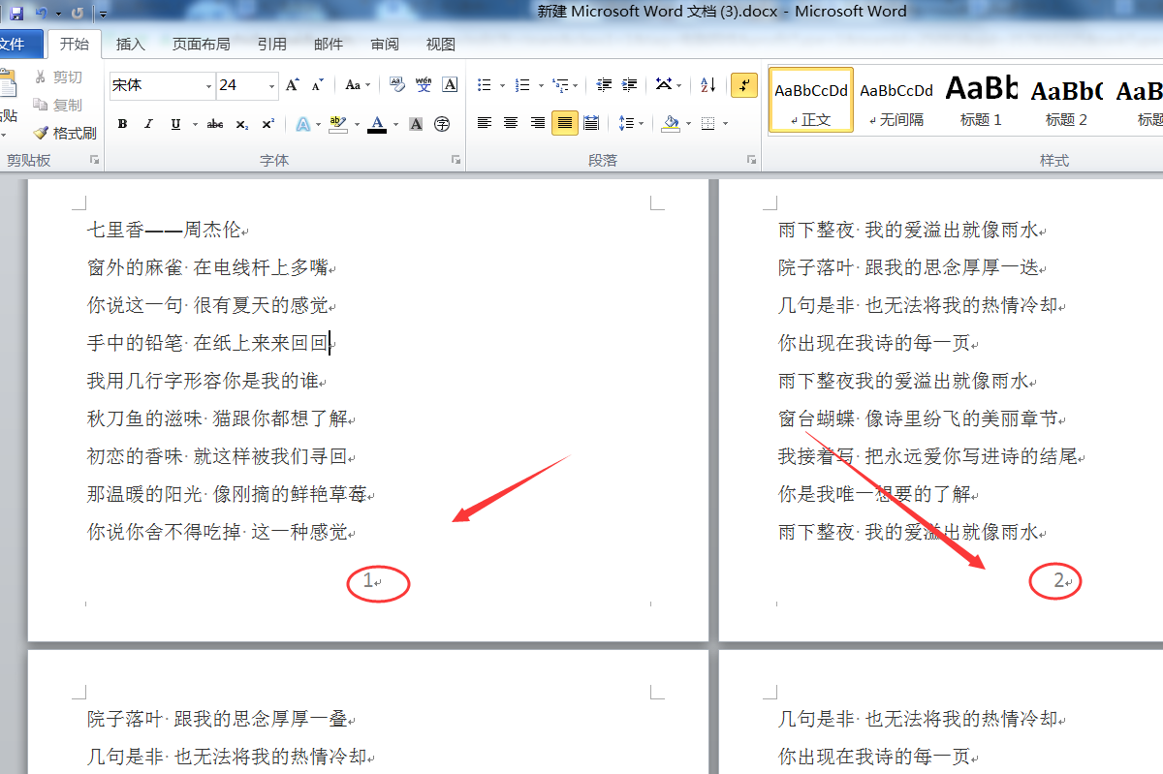The height and width of the screenshot is (774, 1163).
Task: Toggle strikethrough formatting
Action: (215, 124)
